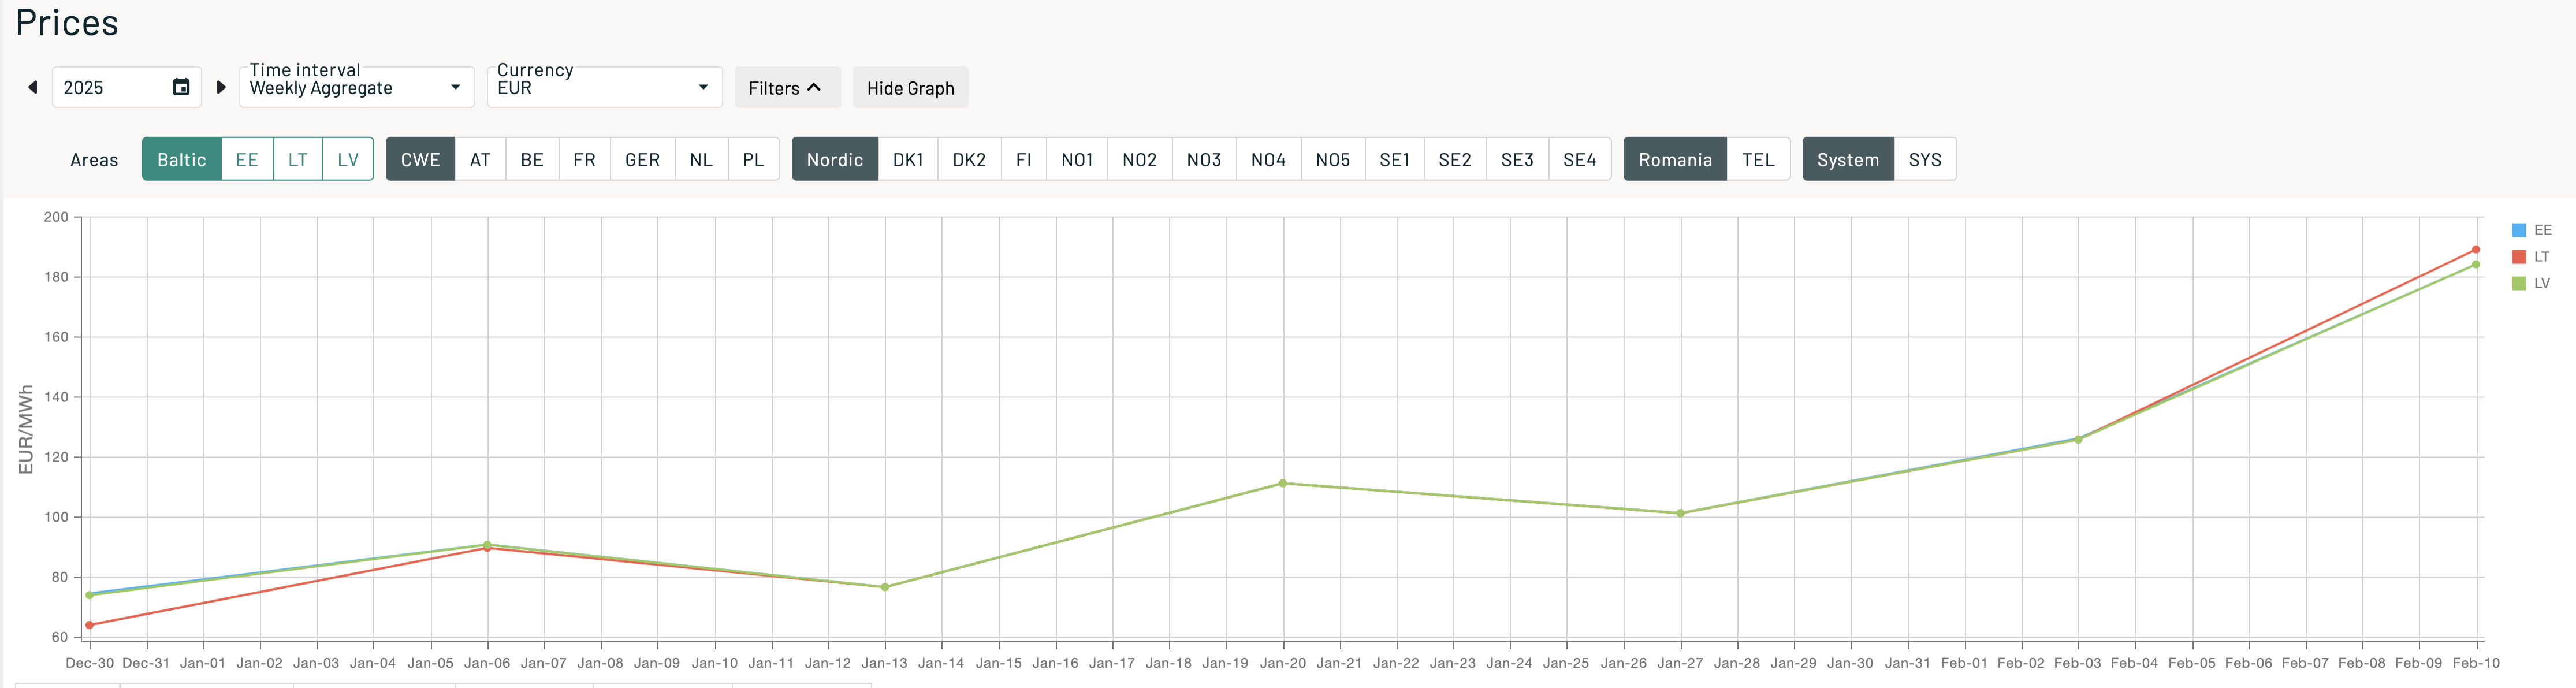Click the Time interval dropdown arrow
Screen dimensions: 2576x688
point(456,88)
